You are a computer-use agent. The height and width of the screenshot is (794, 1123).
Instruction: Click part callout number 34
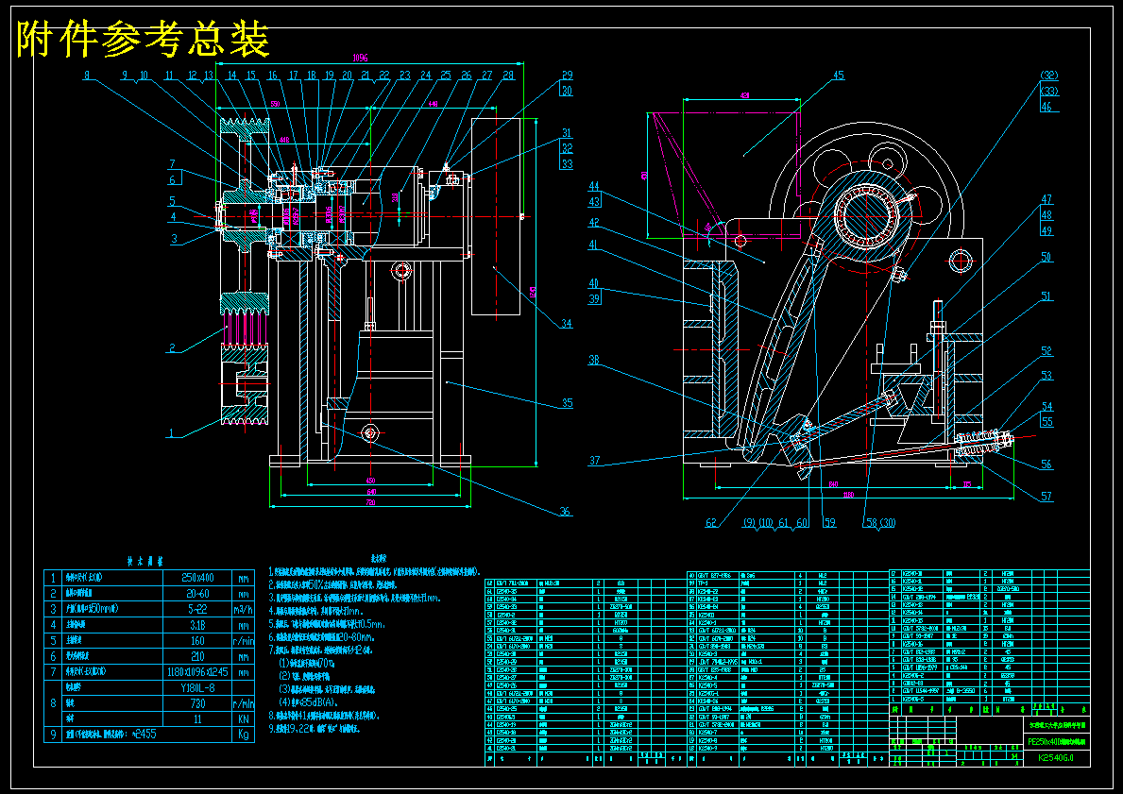click(567, 324)
